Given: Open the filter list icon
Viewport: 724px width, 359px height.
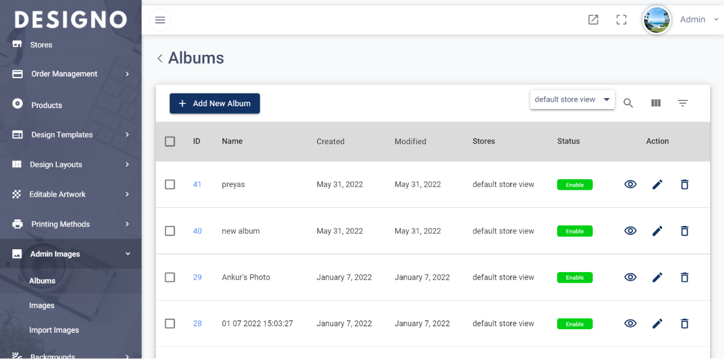Looking at the screenshot, I should 683,103.
